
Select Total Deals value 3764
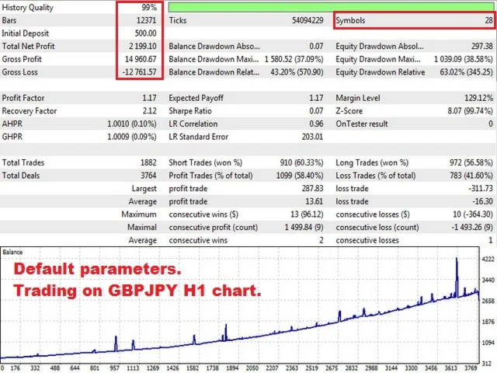[148, 176]
